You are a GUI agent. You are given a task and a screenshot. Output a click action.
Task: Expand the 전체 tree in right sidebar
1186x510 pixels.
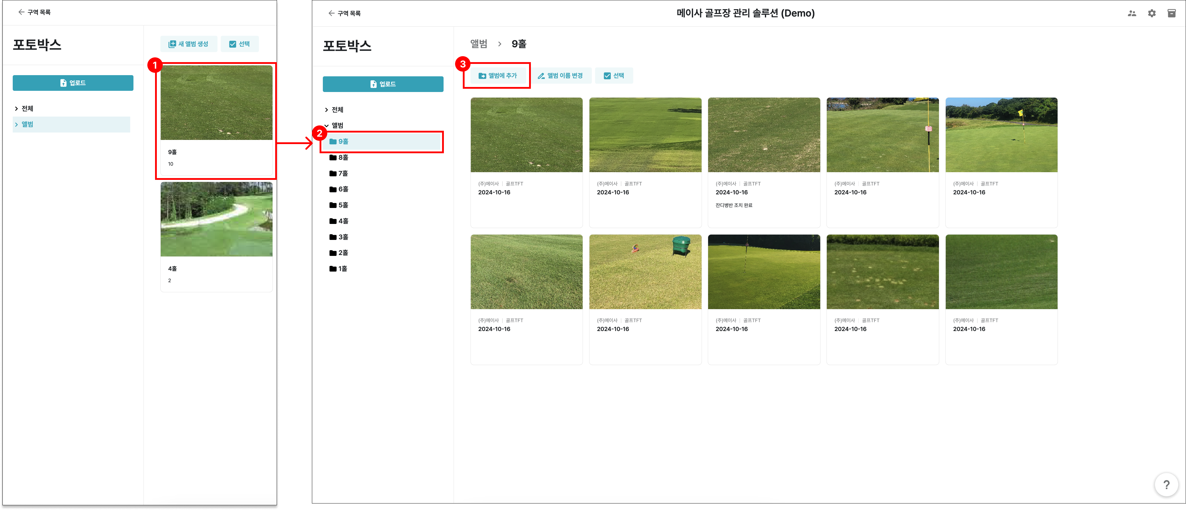point(326,109)
